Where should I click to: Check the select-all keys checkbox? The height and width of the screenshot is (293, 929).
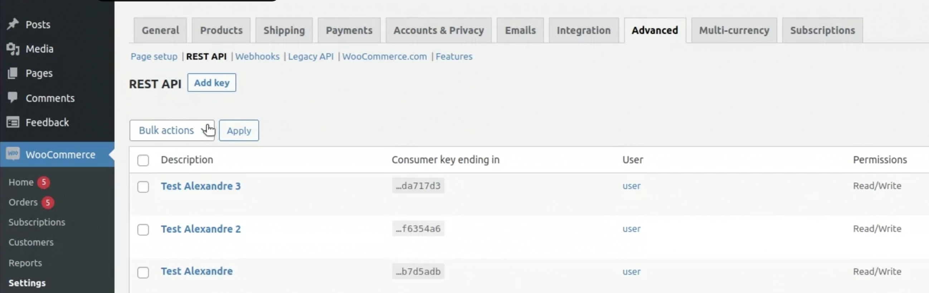143,160
